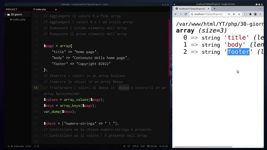Click line number 16 in the gutter
This screenshot has height=150, width=267.
click(35, 88)
